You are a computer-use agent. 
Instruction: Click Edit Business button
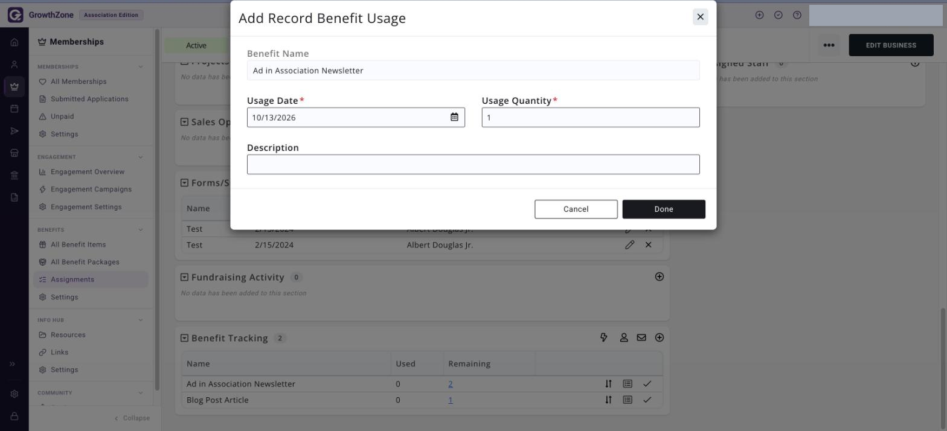click(x=891, y=45)
